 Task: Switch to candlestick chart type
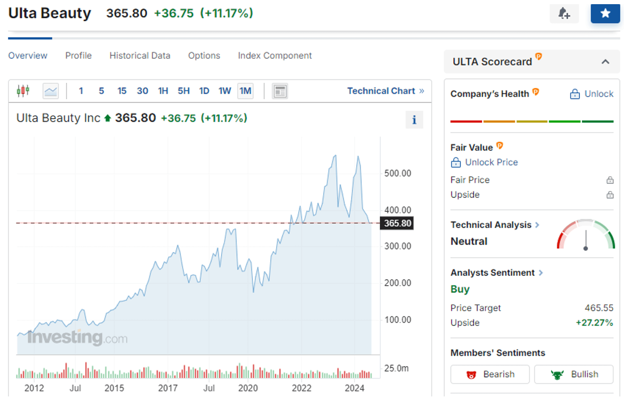(23, 91)
